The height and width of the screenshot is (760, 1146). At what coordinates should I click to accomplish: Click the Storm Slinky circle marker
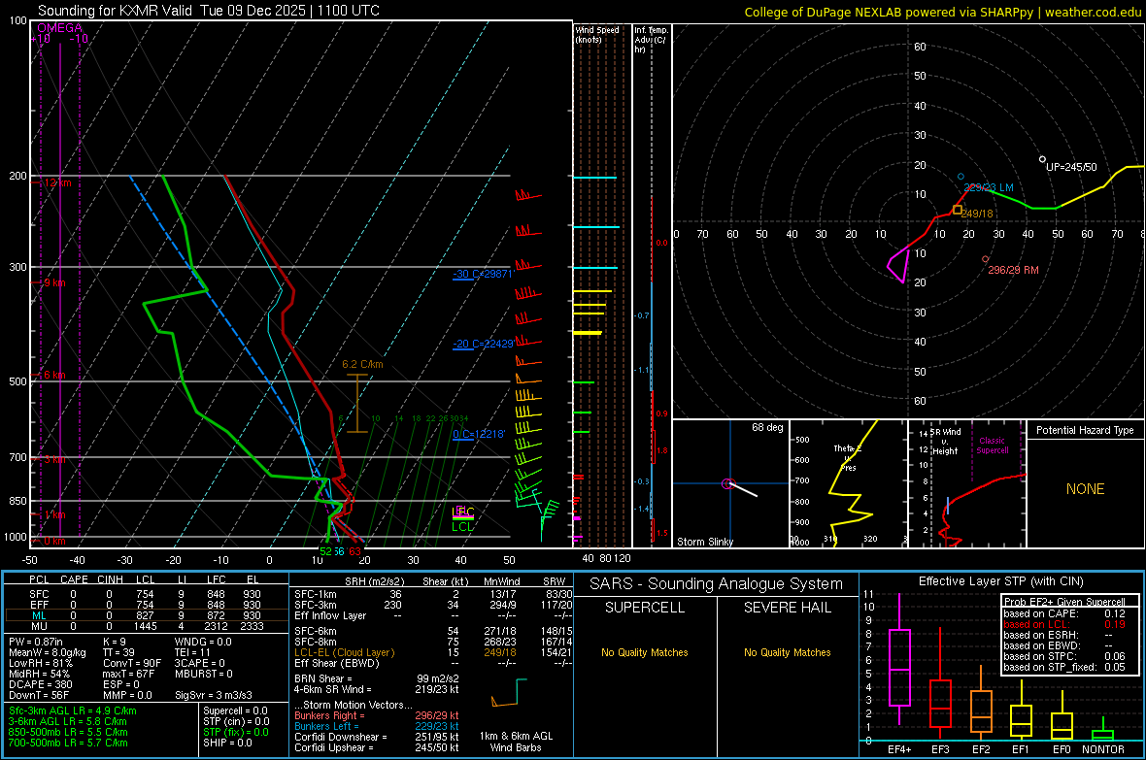[727, 483]
